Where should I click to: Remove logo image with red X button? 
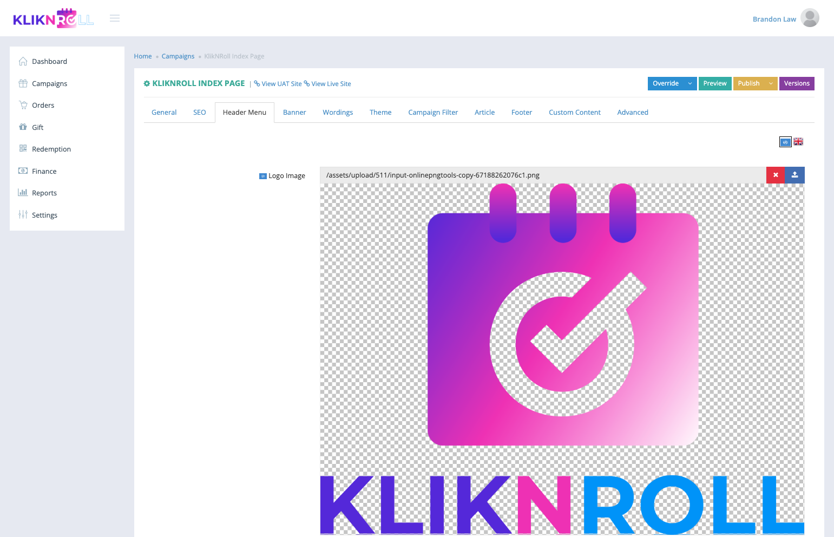[776, 175]
